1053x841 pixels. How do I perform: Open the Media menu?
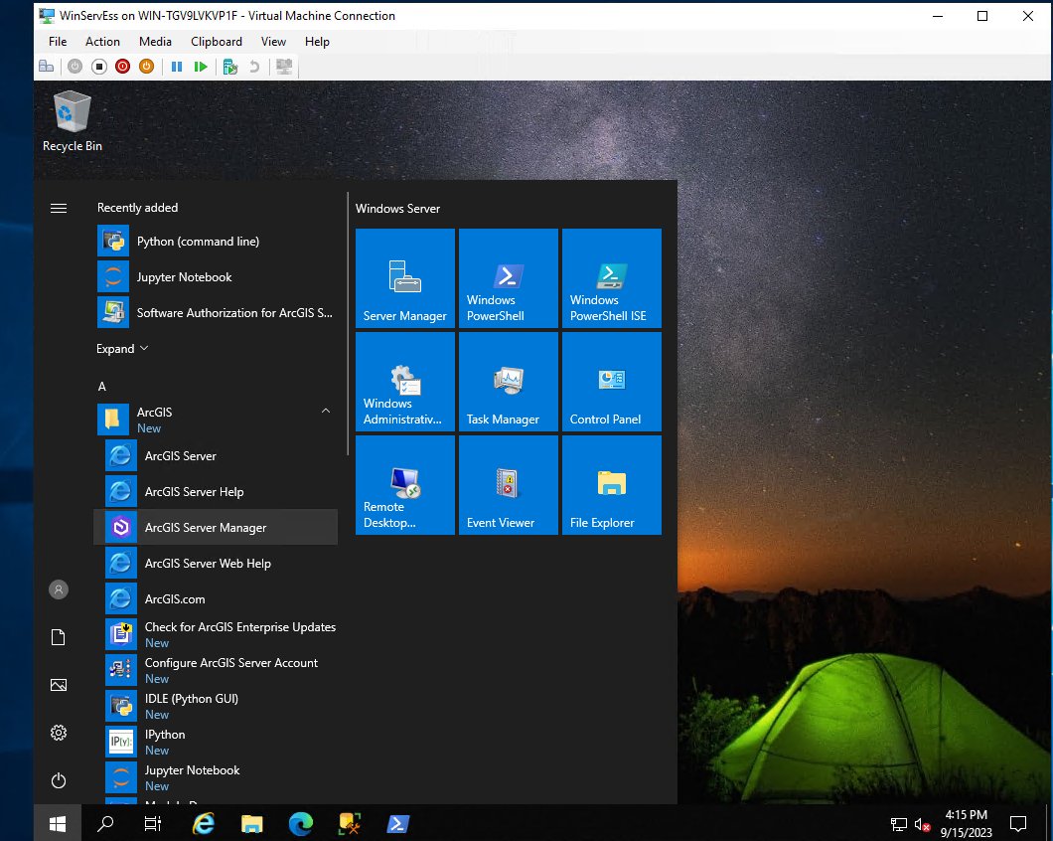155,42
